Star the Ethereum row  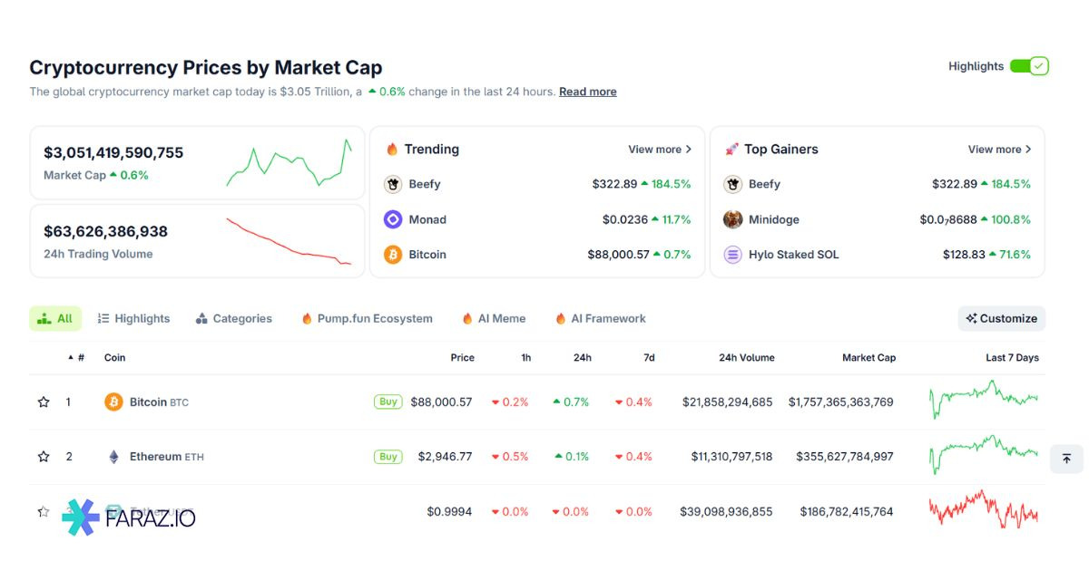43,457
